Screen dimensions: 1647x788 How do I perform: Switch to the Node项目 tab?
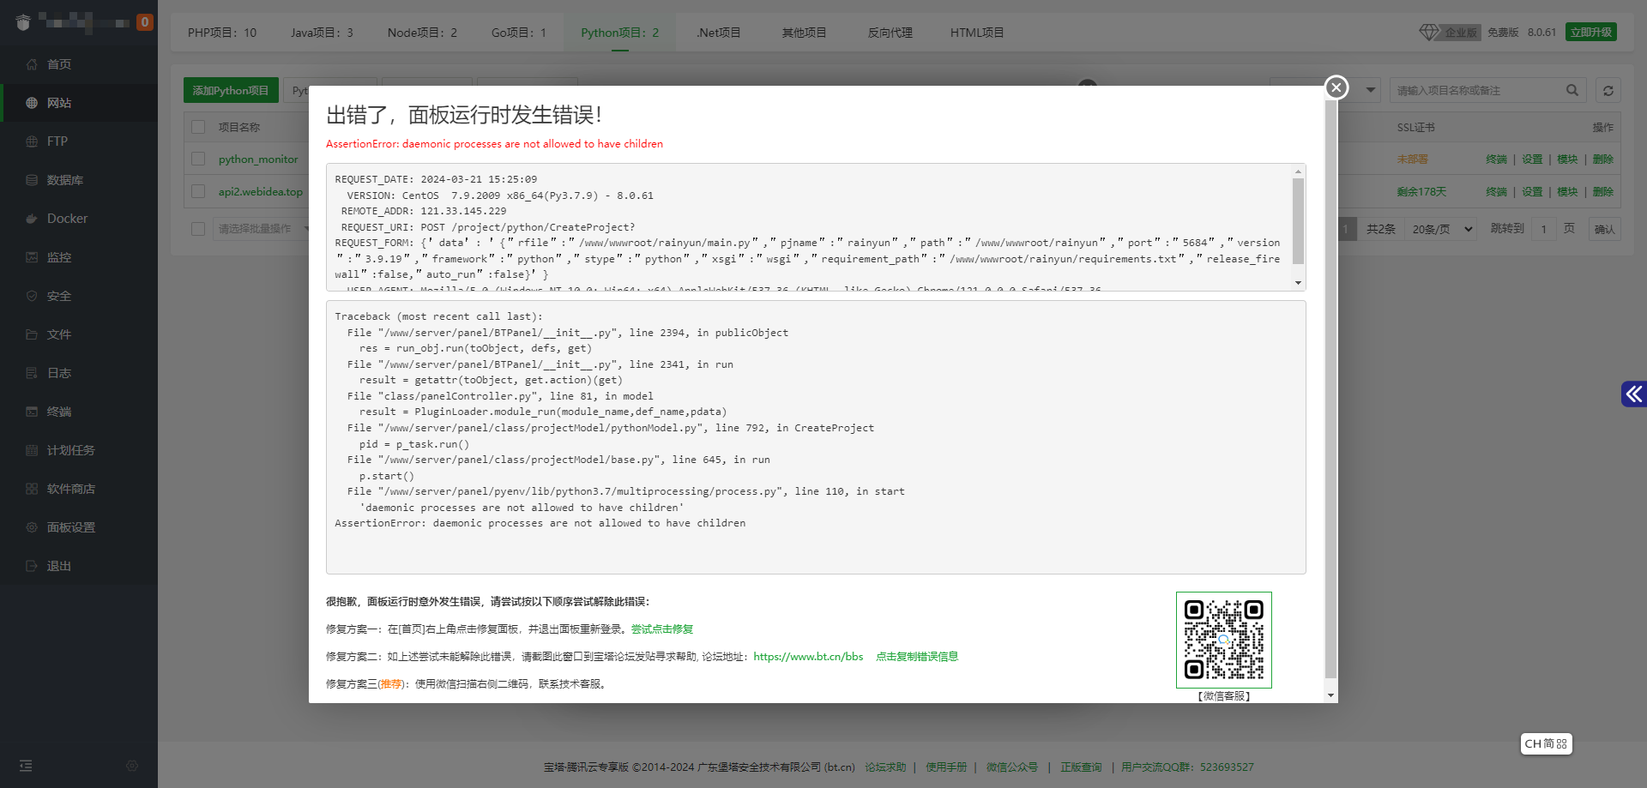422,33
